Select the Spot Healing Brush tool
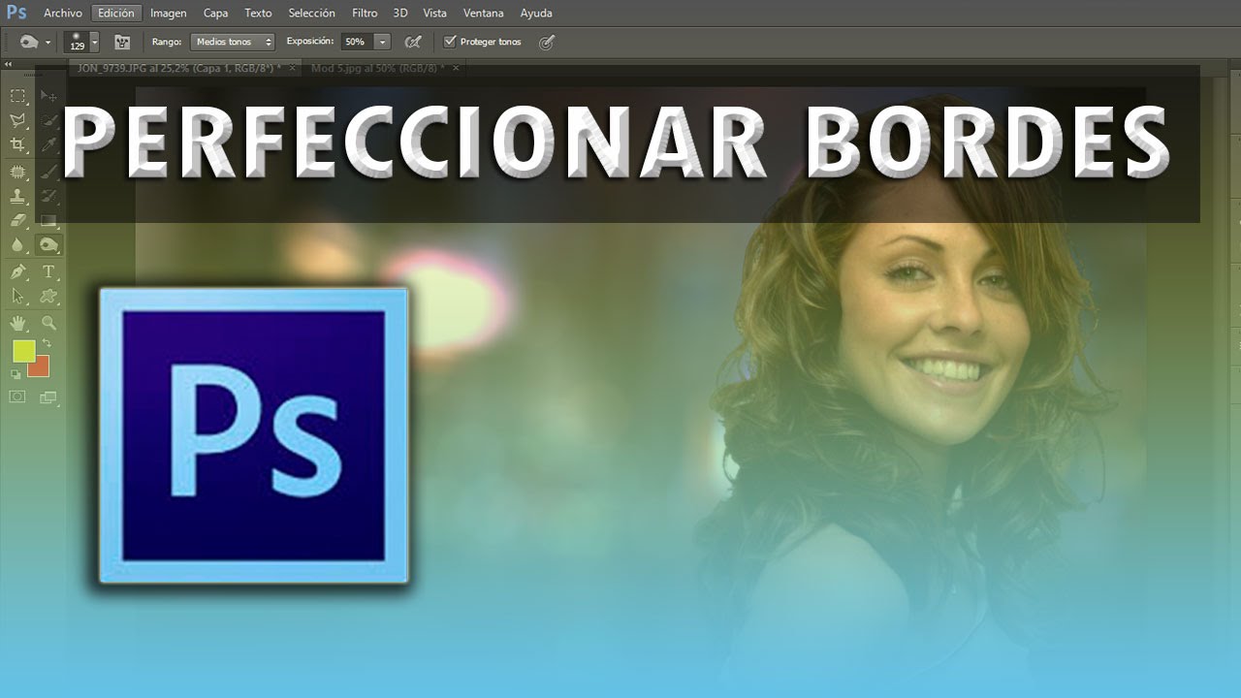Screen dimensions: 1241x698 (x=18, y=172)
